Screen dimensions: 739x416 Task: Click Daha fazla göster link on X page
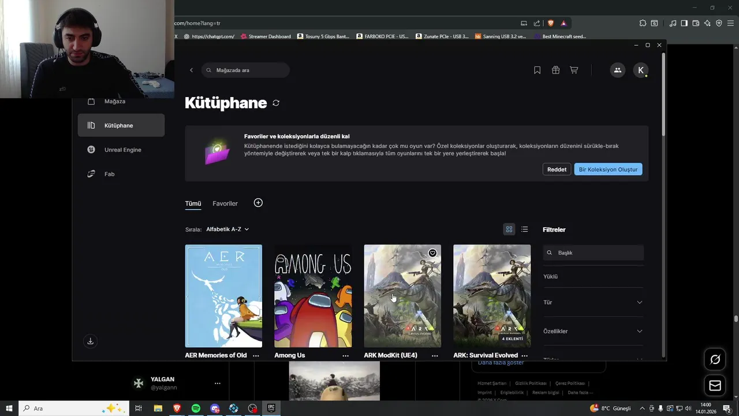[x=501, y=363]
